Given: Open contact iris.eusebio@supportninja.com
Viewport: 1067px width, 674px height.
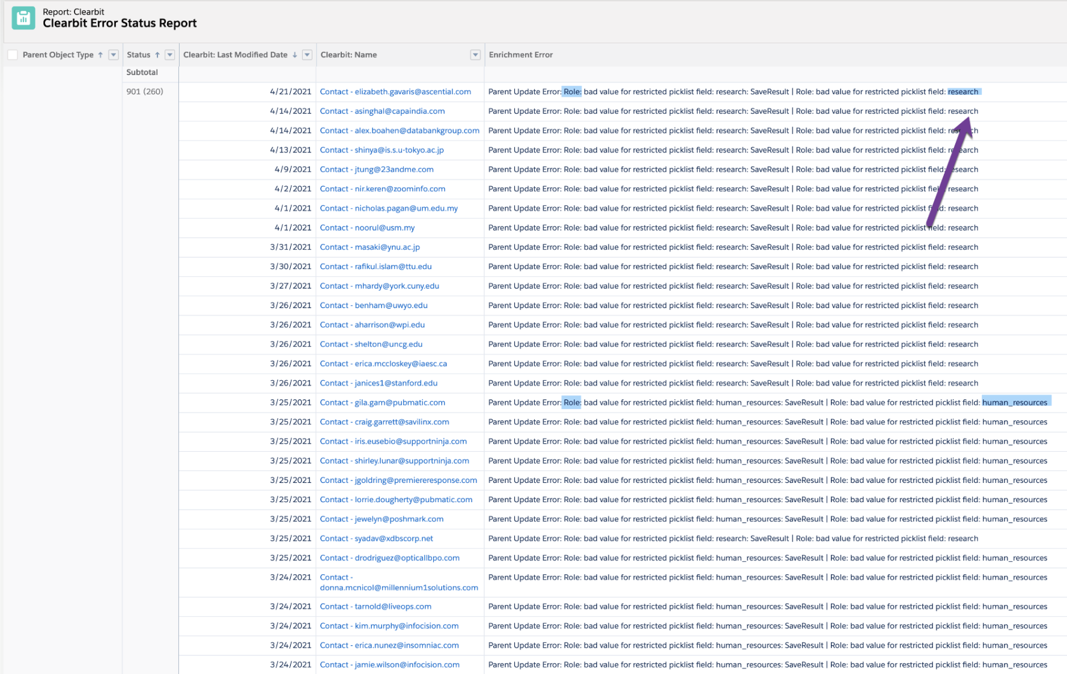Looking at the screenshot, I should tap(393, 442).
